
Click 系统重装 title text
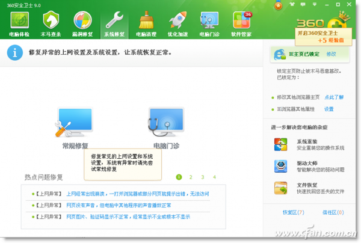coord(307,141)
